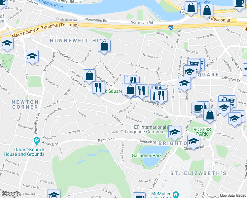Click the Gallagher Park label

point(147,155)
